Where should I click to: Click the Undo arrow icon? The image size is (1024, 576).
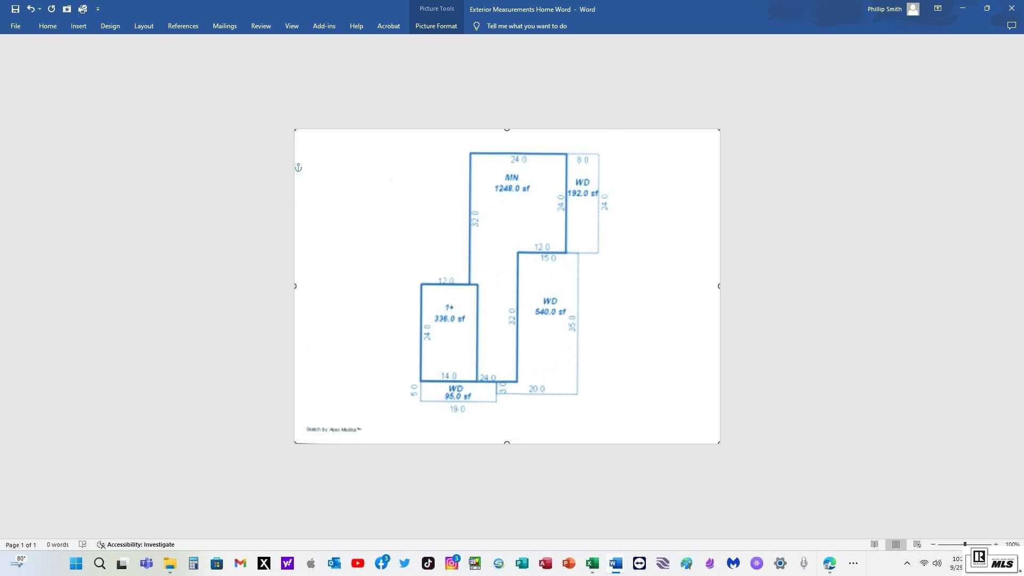(x=31, y=9)
